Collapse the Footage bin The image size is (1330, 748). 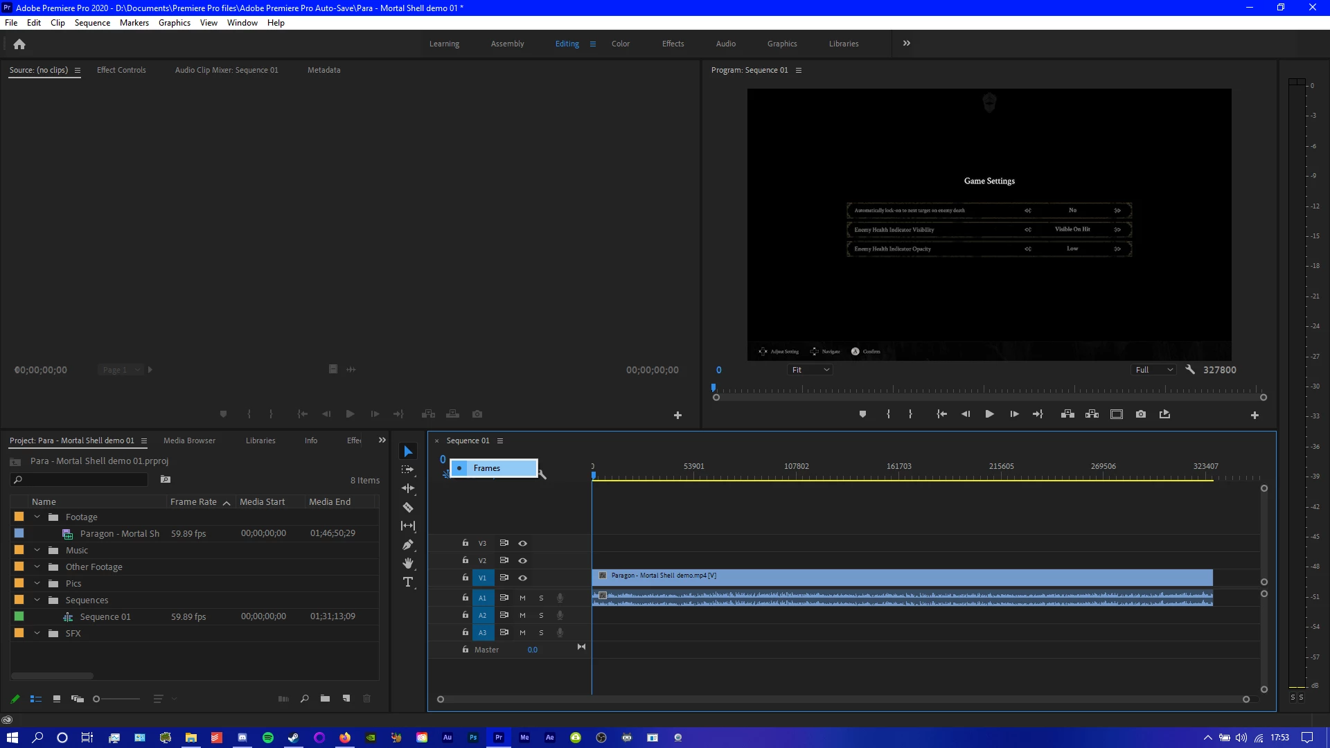[37, 517]
